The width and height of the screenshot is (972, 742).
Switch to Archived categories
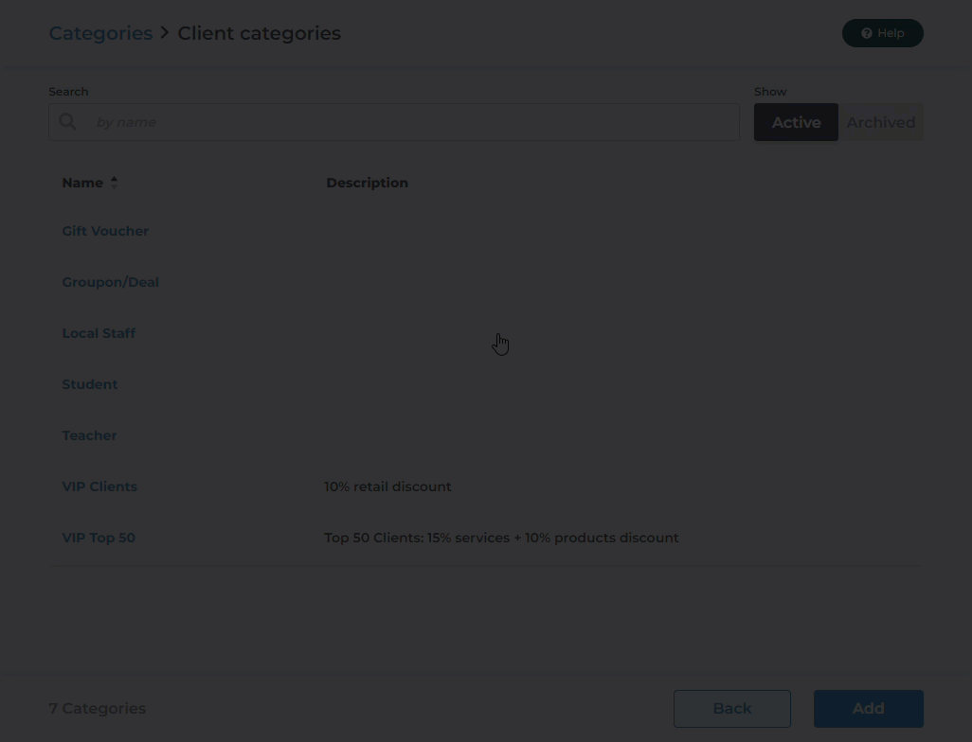[881, 122]
